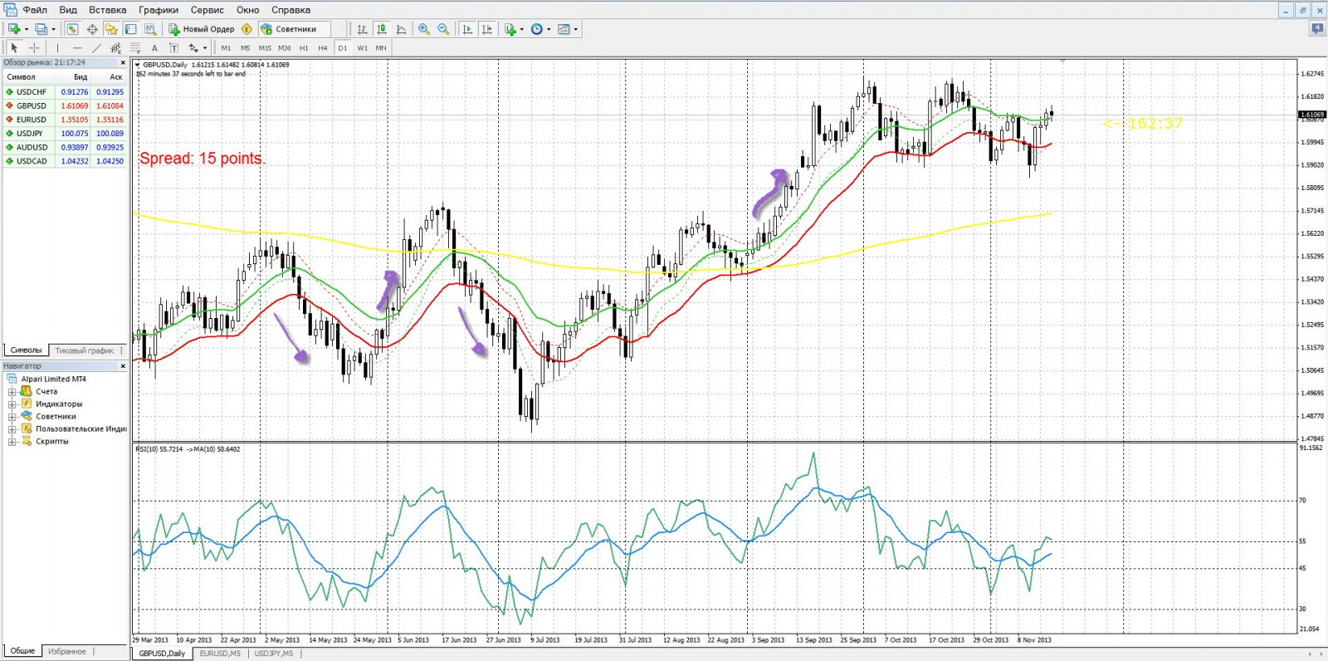This screenshot has height=661, width=1328.
Task: Open the Файл menu
Action: [35, 10]
